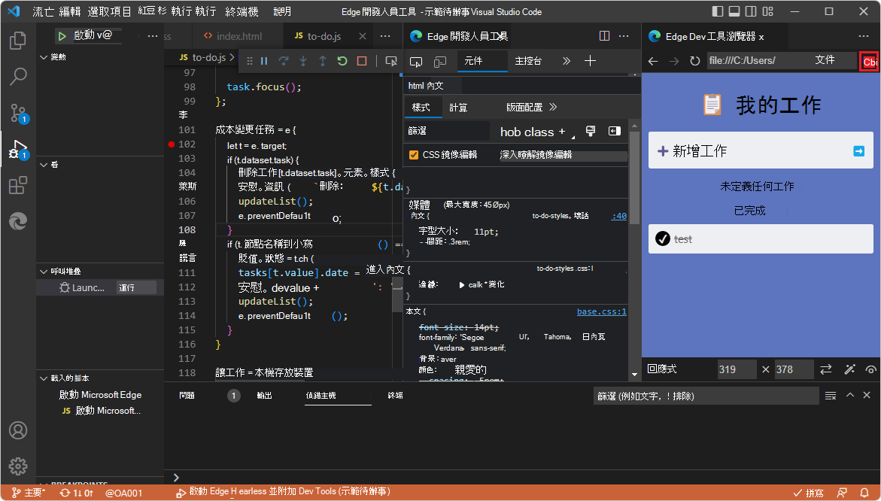The width and height of the screenshot is (881, 501).
Task: Expand more style panes chevron after 版面配置
Action: tap(553, 107)
